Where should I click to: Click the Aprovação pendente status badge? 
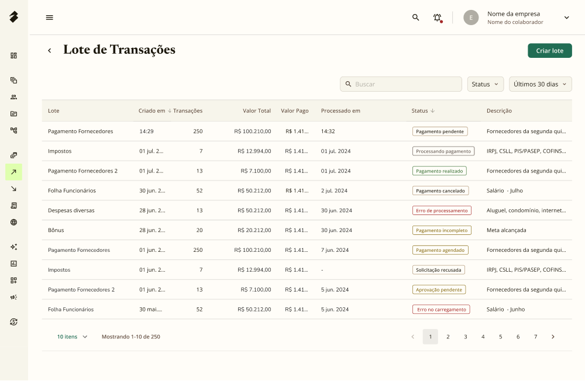[439, 289]
